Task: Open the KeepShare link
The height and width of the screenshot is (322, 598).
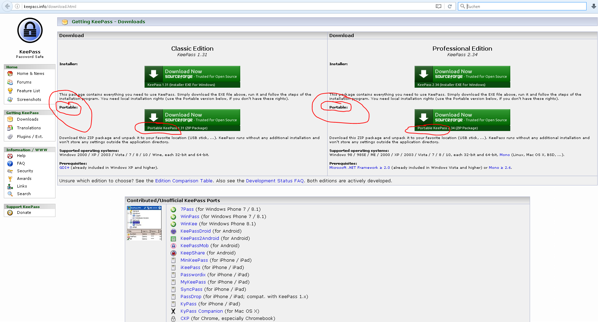Action: [193, 253]
